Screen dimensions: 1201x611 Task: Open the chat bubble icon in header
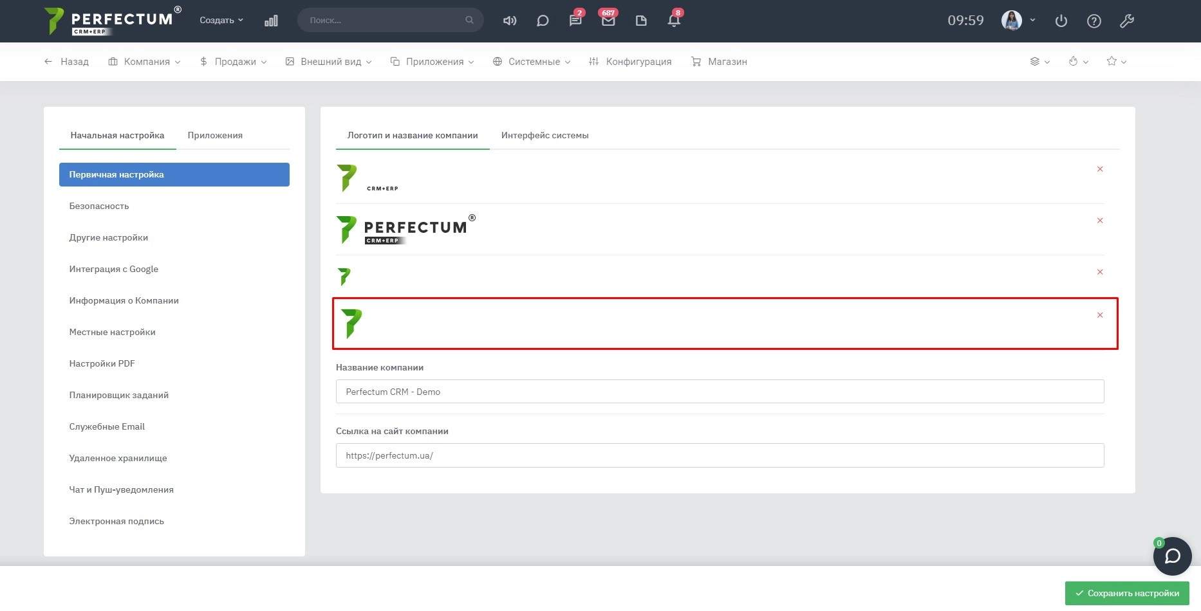pyautogui.click(x=543, y=21)
